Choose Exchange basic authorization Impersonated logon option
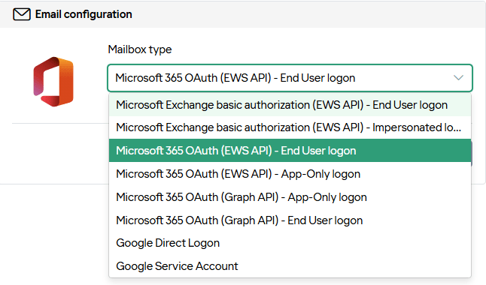Viewport: 486px width, 285px height. pyautogui.click(x=290, y=127)
